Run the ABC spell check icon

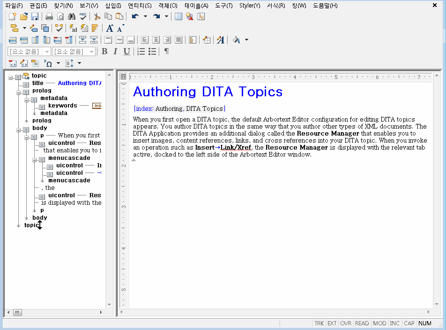coord(83,16)
